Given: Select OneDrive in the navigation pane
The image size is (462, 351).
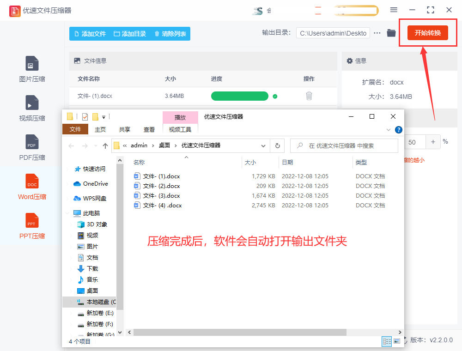Looking at the screenshot, I should [x=91, y=183].
